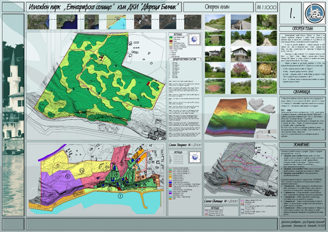Open the white house among trees photo
Viewport: 328px width, 232px height.
[x=215, y=54]
